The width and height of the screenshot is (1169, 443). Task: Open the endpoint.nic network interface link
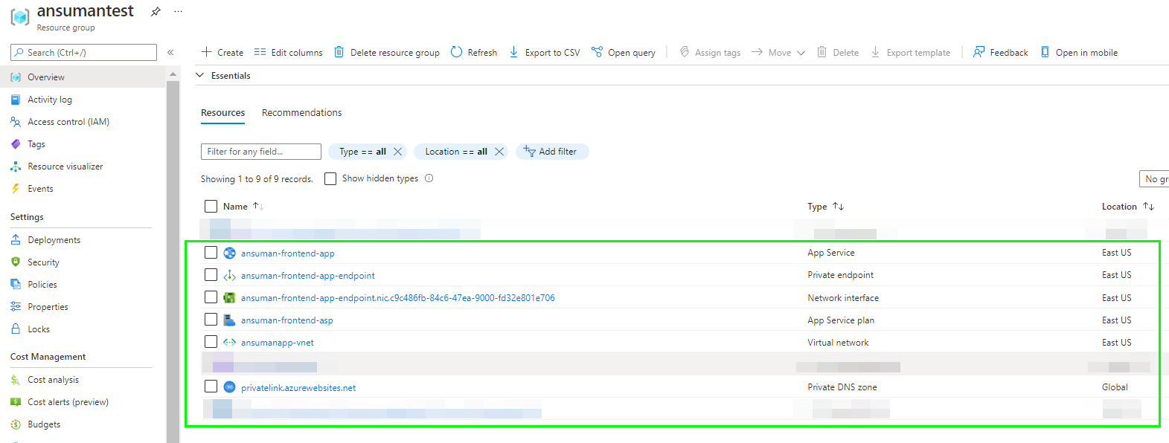coord(397,298)
